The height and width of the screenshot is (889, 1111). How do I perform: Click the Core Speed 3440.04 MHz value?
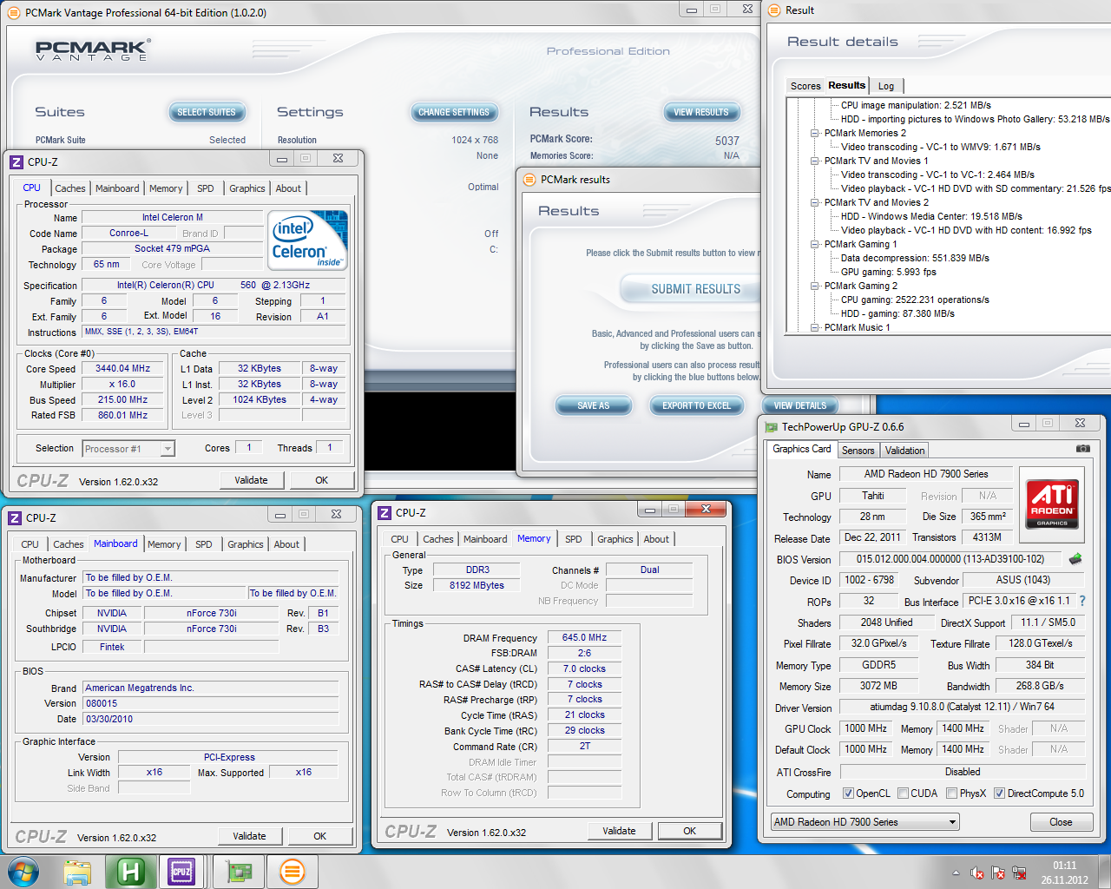pyautogui.click(x=122, y=369)
